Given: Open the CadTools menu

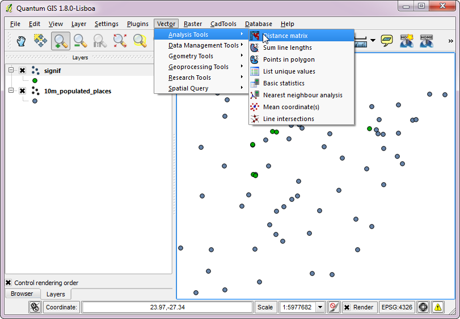Looking at the screenshot, I should coord(223,24).
